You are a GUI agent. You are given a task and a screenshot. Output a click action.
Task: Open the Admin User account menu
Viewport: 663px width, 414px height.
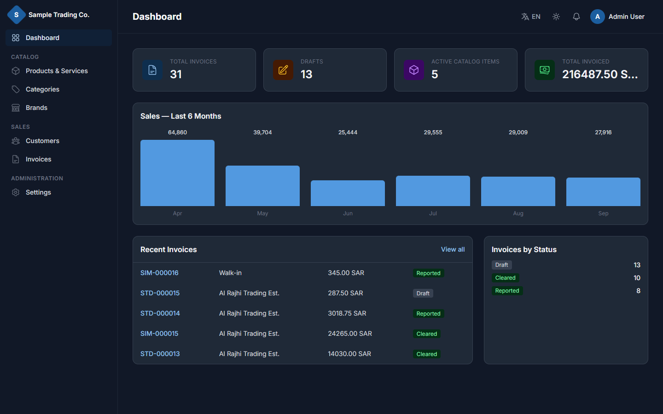[x=617, y=17]
